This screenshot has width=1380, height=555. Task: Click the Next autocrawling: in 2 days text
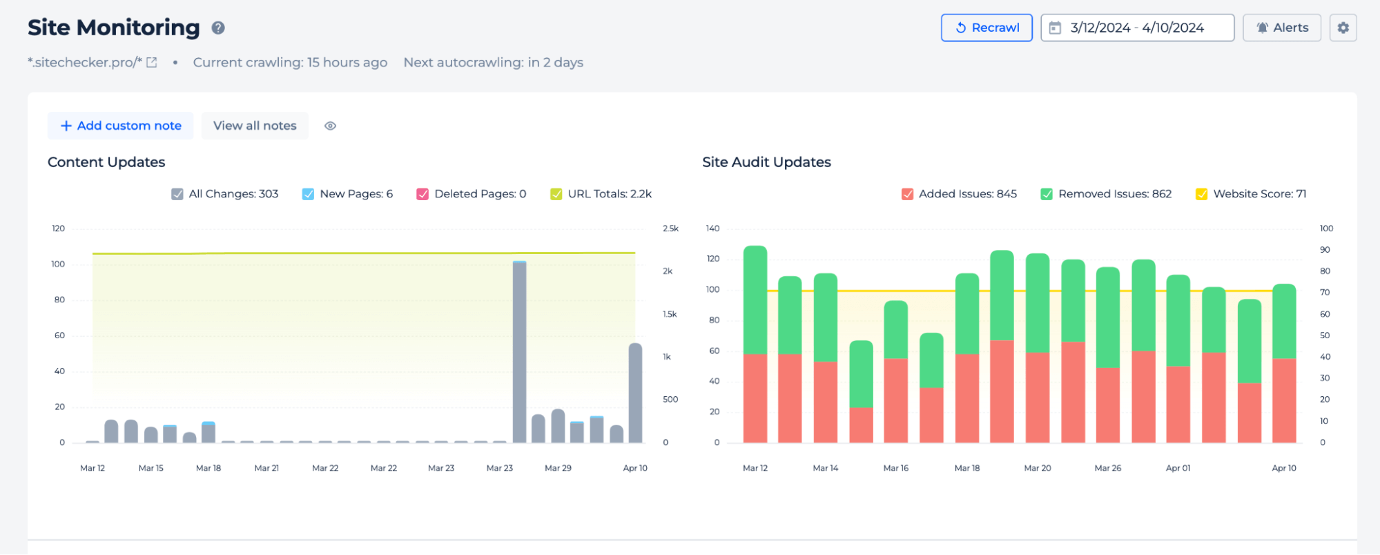pyautogui.click(x=493, y=63)
